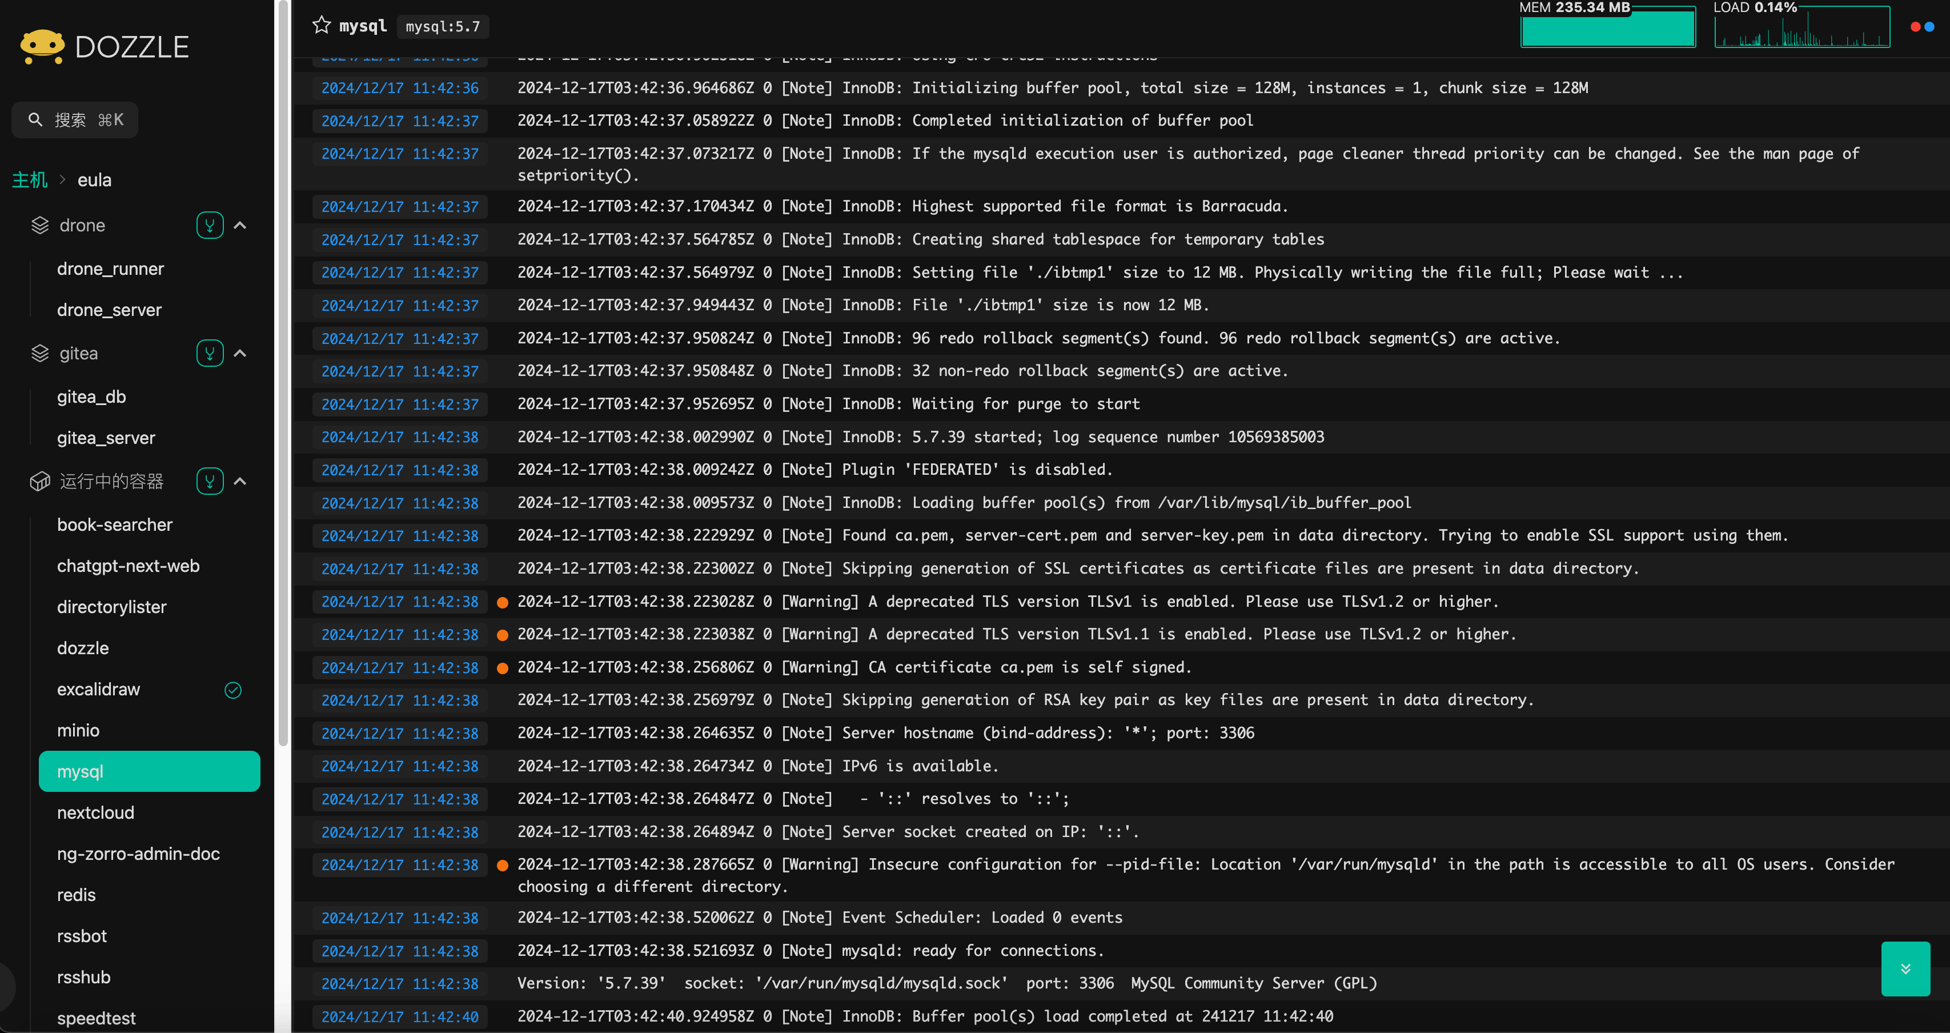Open dozzle container logs
Viewport: 1950px width, 1033px height.
[82, 649]
